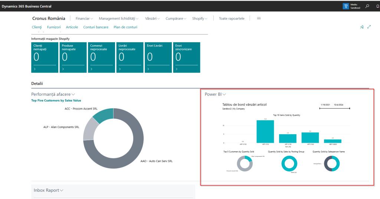Open the hamburger more-options menu

coord(259,18)
